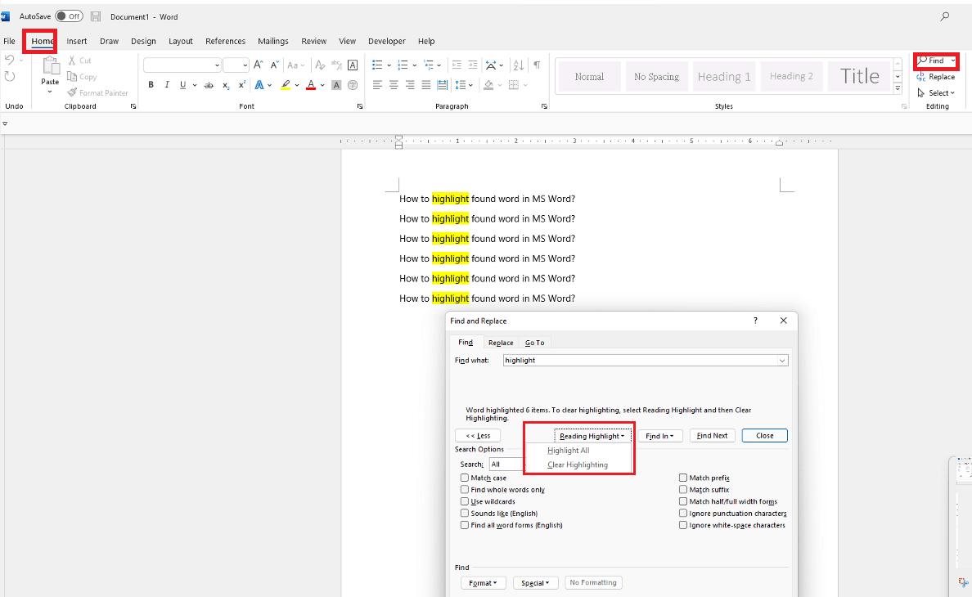Viewport: 972px width, 597px height.
Task: Switch to the Replace tab
Action: pos(501,343)
